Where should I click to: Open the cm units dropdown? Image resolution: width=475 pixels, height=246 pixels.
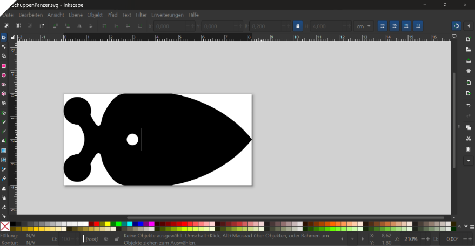[x=363, y=26]
